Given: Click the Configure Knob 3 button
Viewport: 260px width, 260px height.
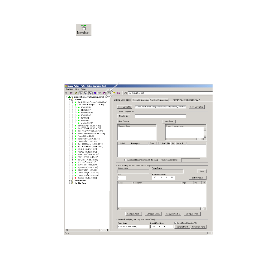Looking at the screenshot, I should pos(173,214).
